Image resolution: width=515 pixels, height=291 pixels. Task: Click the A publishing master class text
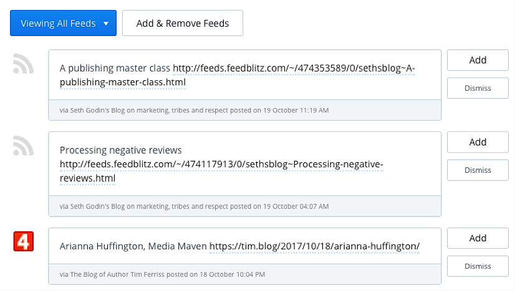(x=115, y=68)
